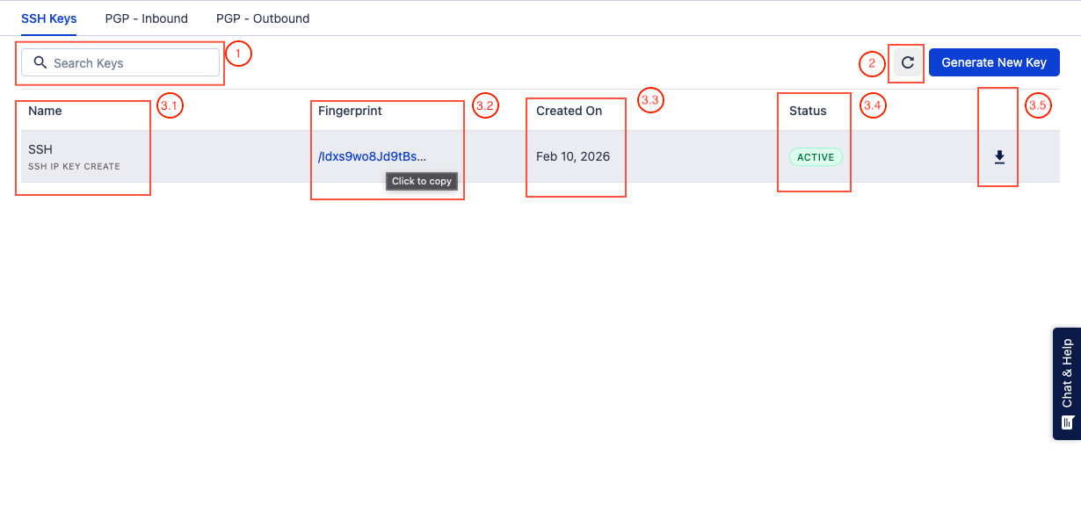Screen dimensions: 1081x527
Task: Switch to the SSH Keys tab
Action: coord(48,18)
